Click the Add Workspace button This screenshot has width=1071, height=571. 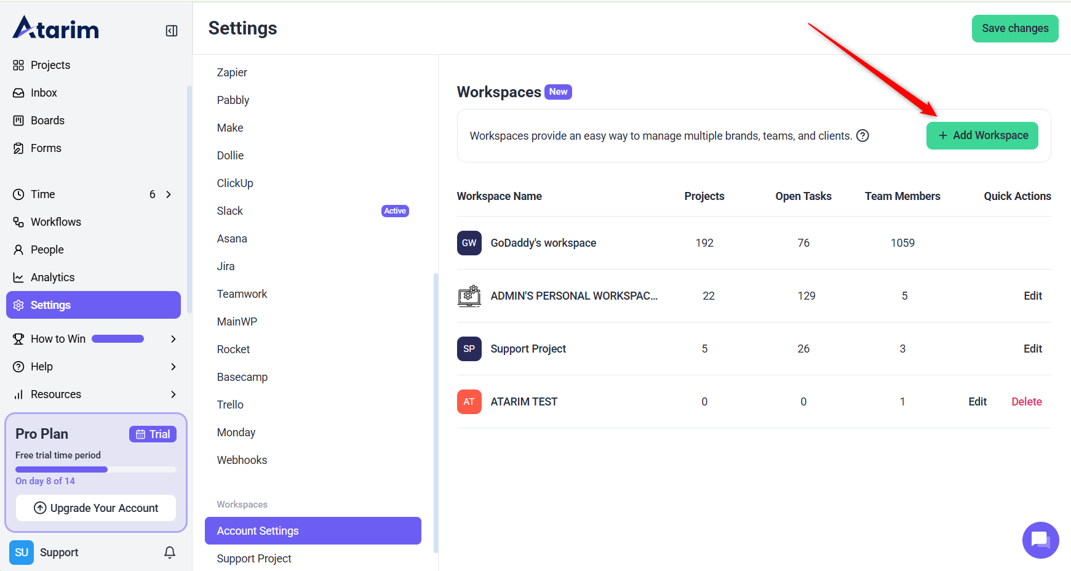coord(982,135)
